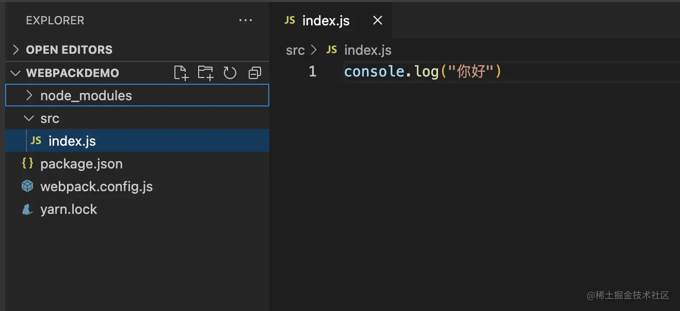Open Explorer more actions ellipsis menu

[x=246, y=21]
